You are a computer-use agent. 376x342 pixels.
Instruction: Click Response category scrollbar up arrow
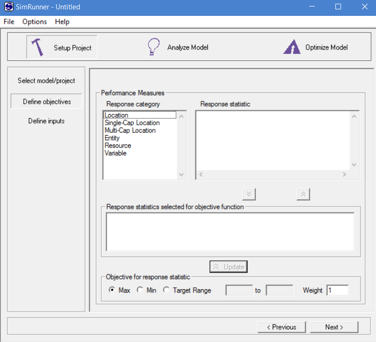click(182, 116)
